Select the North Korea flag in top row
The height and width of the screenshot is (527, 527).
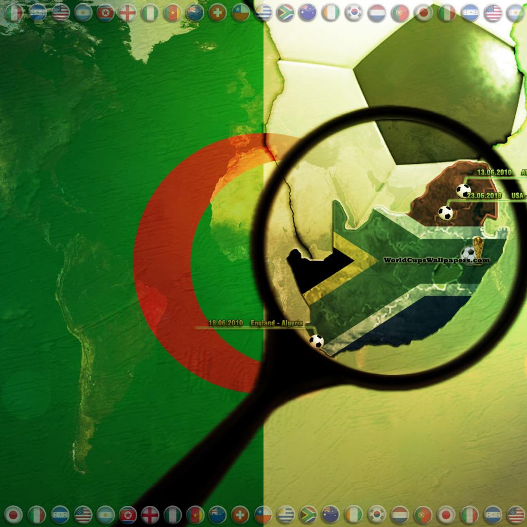105,13
